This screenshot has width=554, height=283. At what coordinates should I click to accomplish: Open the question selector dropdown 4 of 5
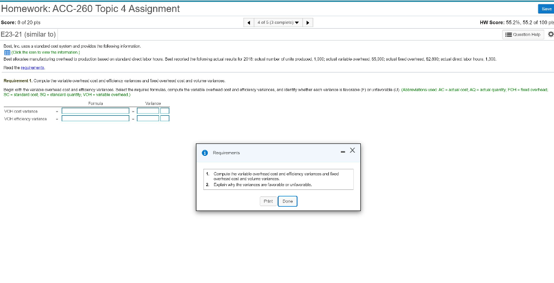(x=278, y=23)
